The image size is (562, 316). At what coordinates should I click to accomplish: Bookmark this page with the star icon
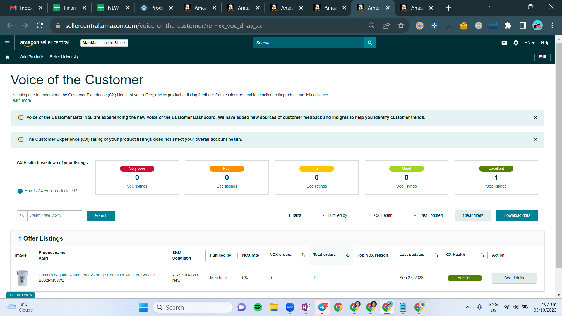click(x=401, y=25)
